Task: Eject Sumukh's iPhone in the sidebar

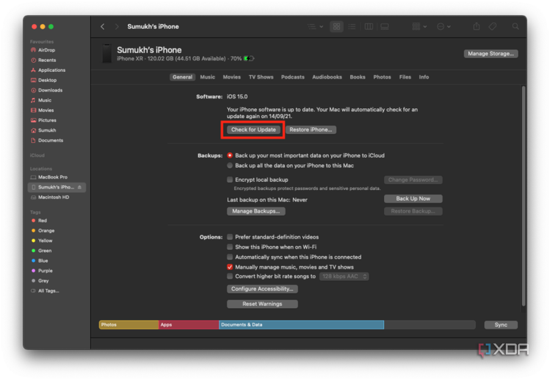Action: click(79, 187)
